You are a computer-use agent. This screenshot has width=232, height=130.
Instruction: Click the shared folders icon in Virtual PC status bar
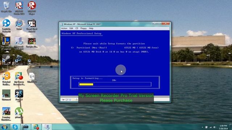pyautogui.click(x=73, y=100)
